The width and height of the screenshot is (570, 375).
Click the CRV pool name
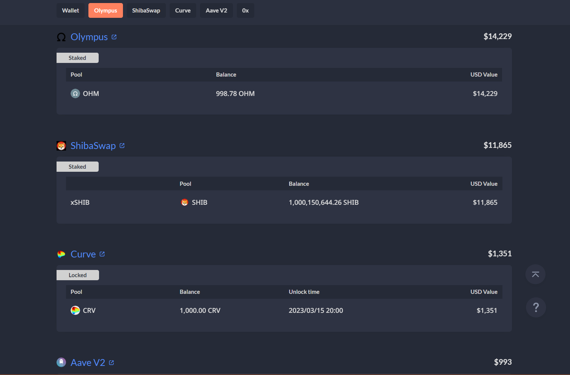pos(89,311)
